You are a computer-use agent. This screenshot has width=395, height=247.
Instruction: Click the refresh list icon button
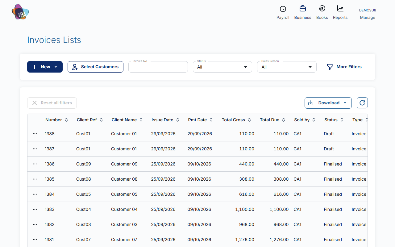[362, 103]
